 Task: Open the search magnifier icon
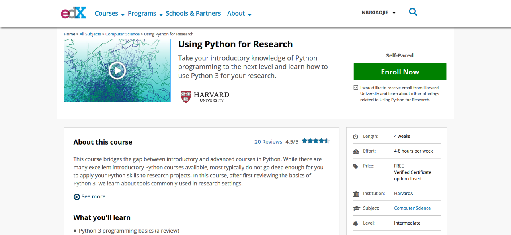(413, 12)
